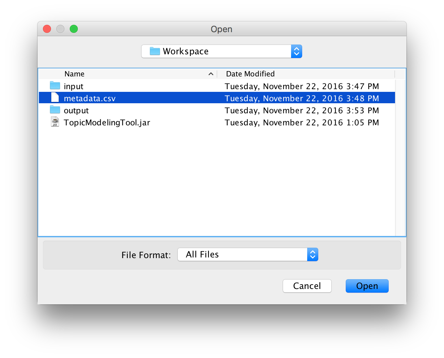Close the Open dialog with red button
Viewport: 444px width, 358px height.
click(47, 29)
